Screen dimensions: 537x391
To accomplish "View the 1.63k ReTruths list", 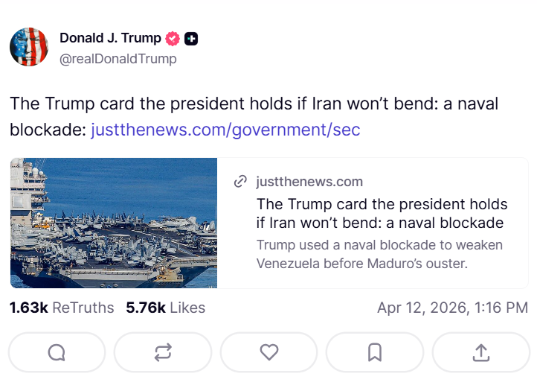I will 62,308.
